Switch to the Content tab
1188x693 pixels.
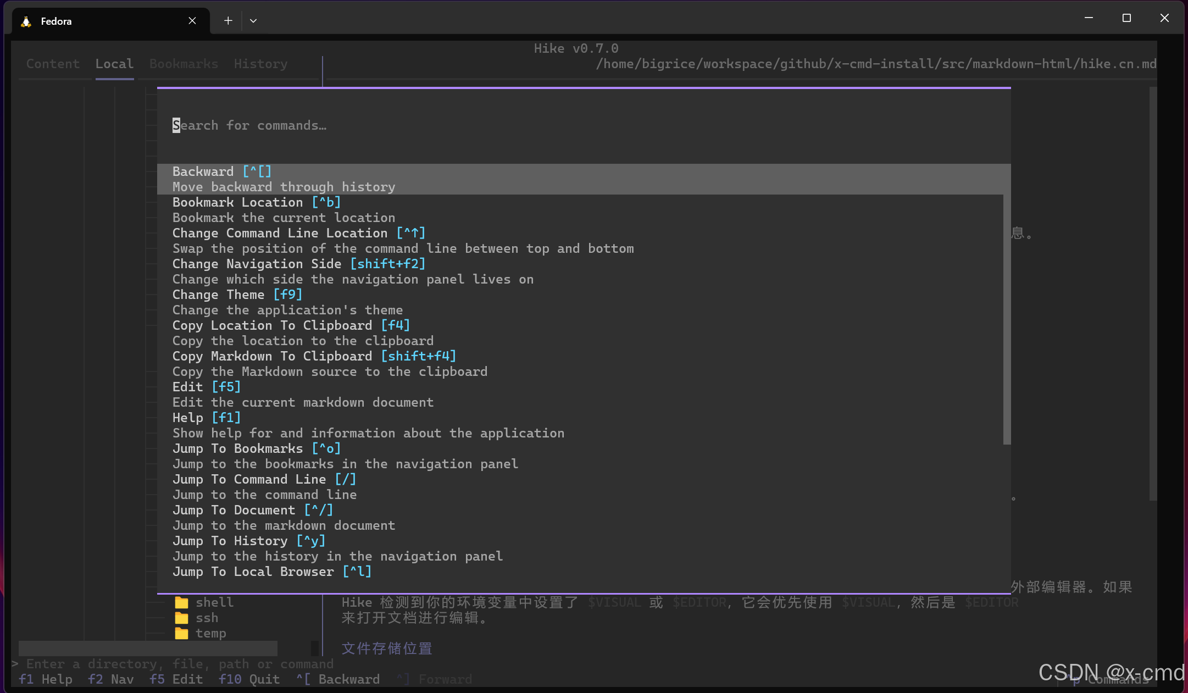coord(53,64)
